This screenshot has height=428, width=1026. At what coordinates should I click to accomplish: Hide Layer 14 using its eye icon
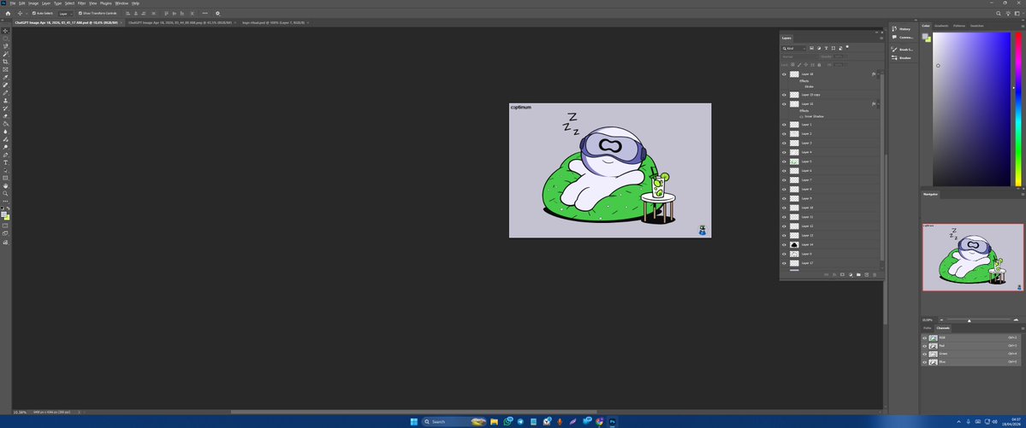point(784,244)
